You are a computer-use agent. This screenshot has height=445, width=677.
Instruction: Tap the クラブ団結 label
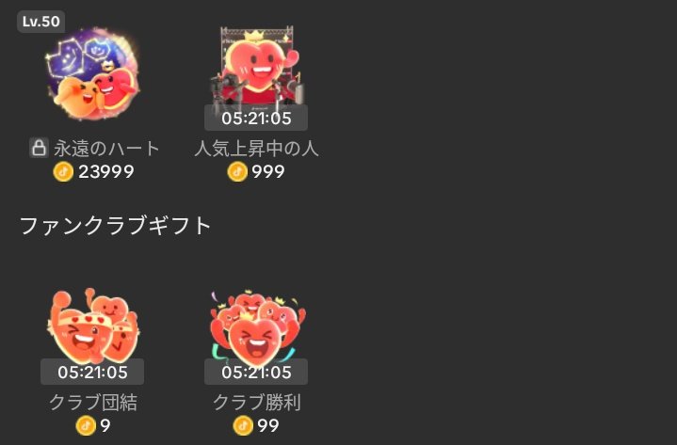93,403
